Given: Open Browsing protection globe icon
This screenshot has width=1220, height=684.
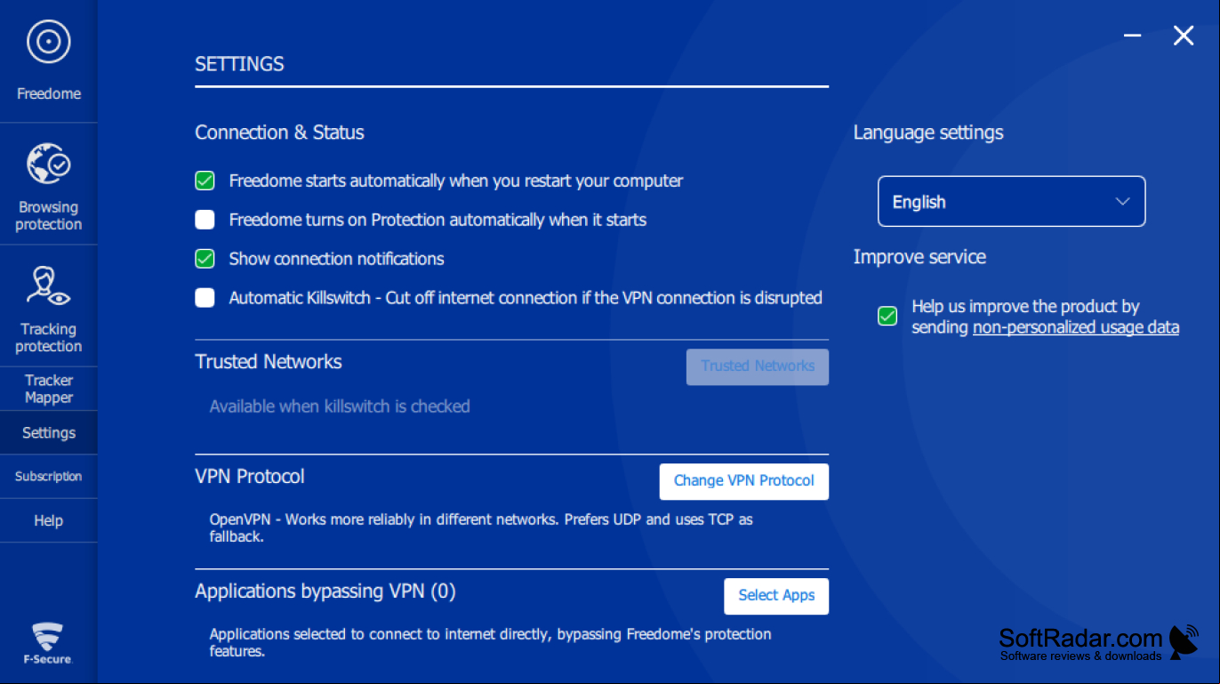Looking at the screenshot, I should click(48, 165).
